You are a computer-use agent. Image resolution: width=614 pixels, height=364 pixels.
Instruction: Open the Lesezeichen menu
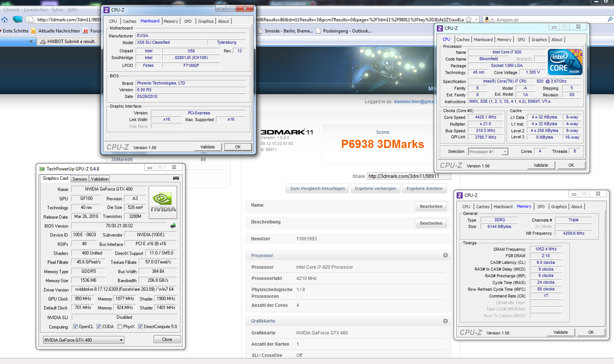(36, 10)
